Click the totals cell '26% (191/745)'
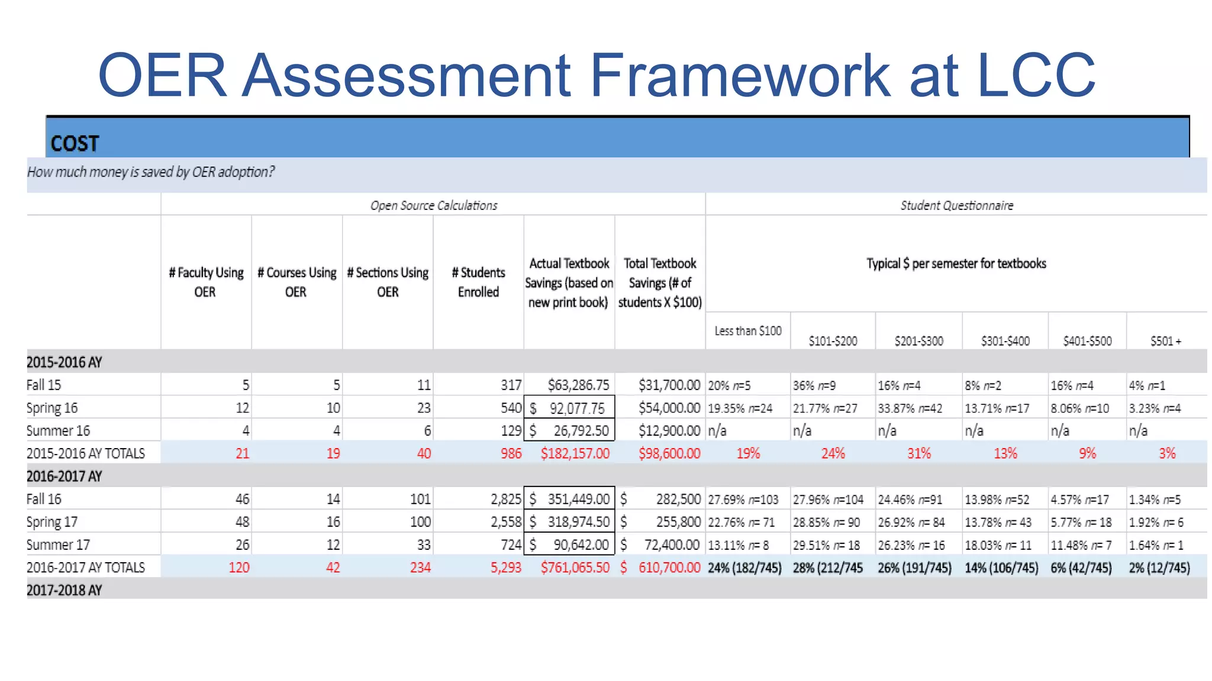The height and width of the screenshot is (681, 1212). 915,568
